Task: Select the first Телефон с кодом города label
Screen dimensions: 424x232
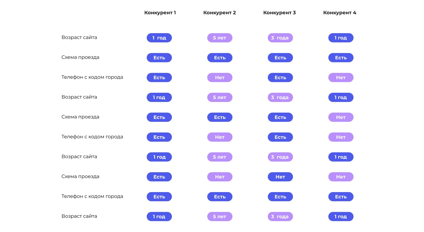Action: coord(92,77)
